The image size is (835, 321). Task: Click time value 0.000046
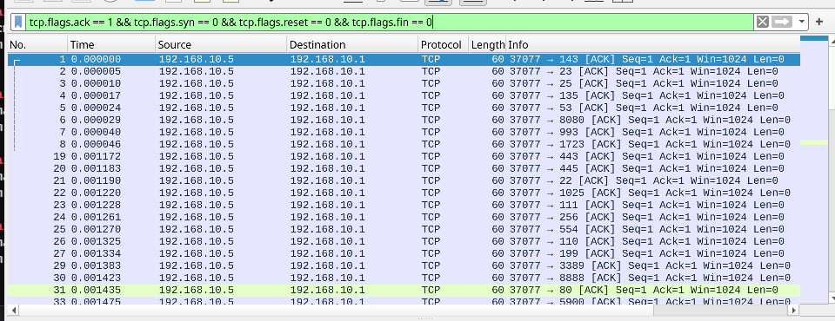[x=96, y=144]
